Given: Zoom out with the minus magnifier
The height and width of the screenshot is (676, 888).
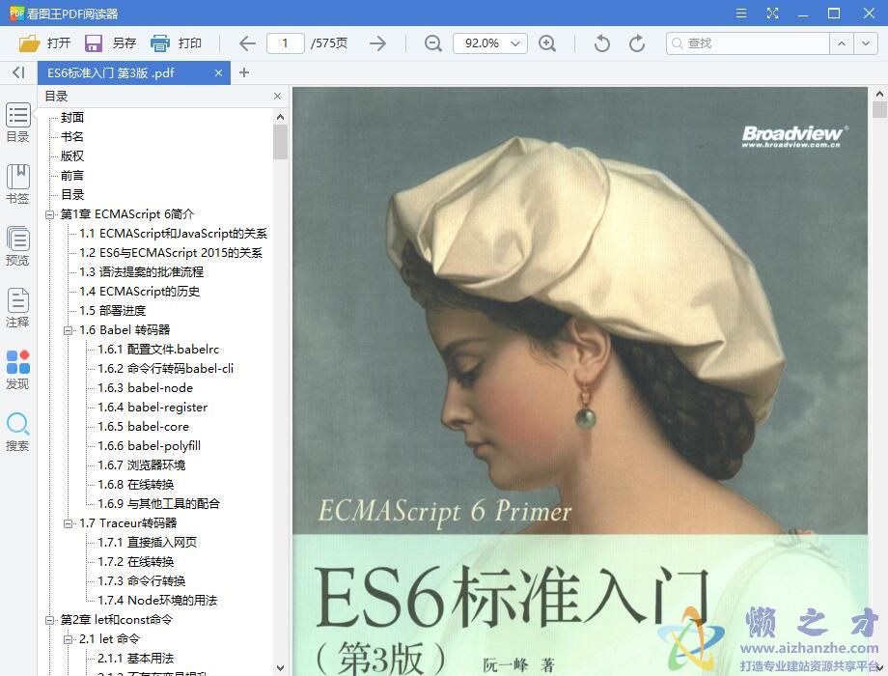Looking at the screenshot, I should pyautogui.click(x=433, y=43).
